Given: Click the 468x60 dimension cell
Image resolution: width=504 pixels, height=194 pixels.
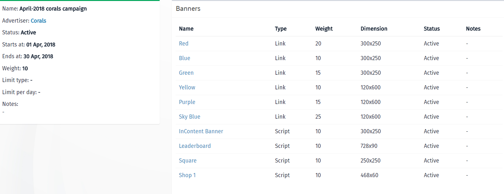Looking at the screenshot, I should point(369,175).
